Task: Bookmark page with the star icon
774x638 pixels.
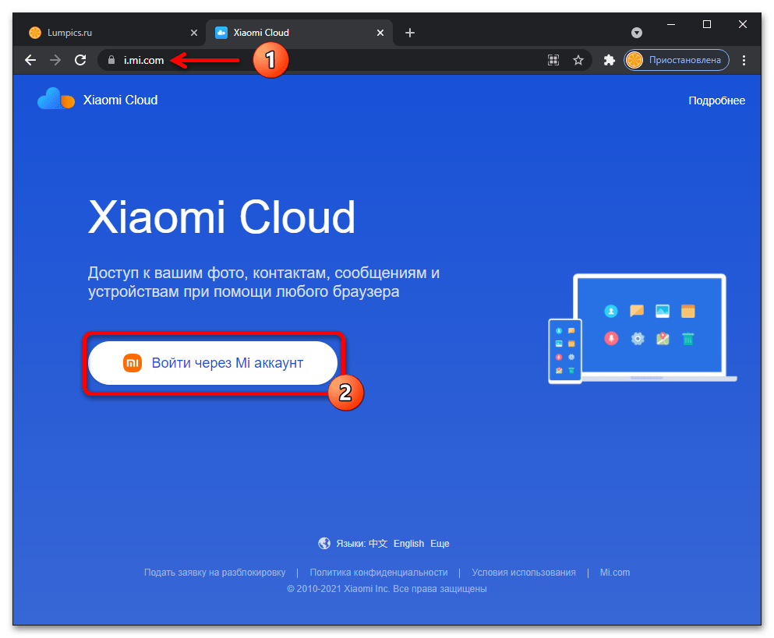Action: [x=578, y=60]
